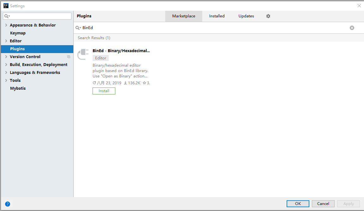The height and width of the screenshot is (211, 364).
Task: Click the 136.2K downloads count
Action: [132, 83]
